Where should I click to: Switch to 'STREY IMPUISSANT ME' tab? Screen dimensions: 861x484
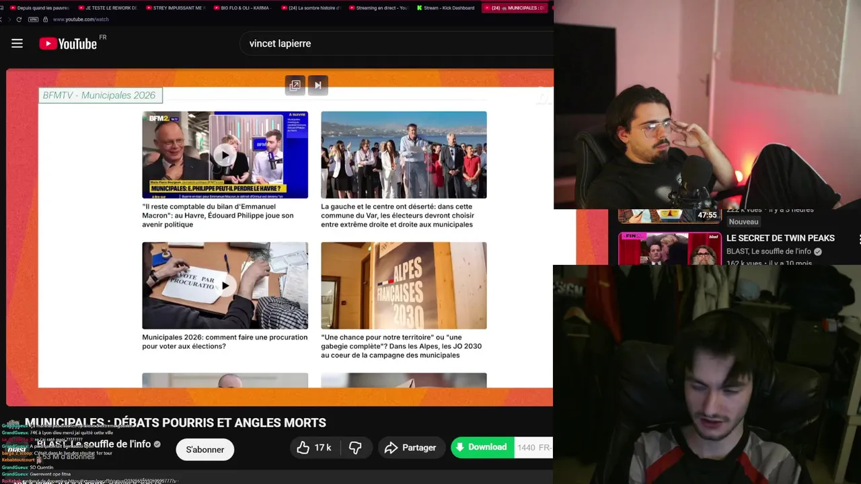coord(175,8)
